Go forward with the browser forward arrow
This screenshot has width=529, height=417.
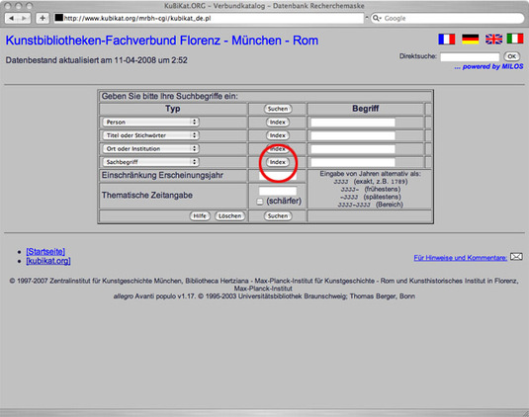point(25,18)
